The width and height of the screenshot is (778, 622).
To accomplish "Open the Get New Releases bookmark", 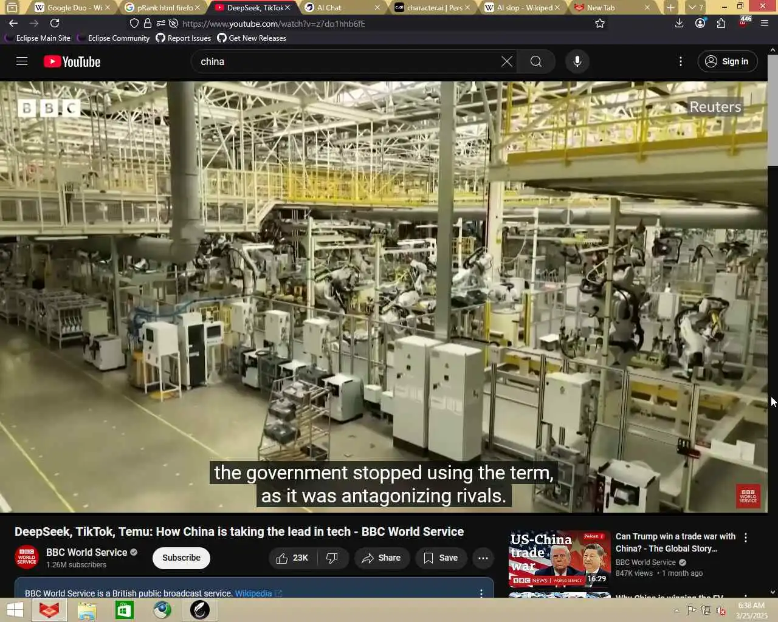I will [x=252, y=38].
